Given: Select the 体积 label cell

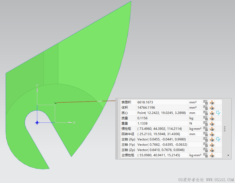Looking at the screenshot, I should (128, 108).
